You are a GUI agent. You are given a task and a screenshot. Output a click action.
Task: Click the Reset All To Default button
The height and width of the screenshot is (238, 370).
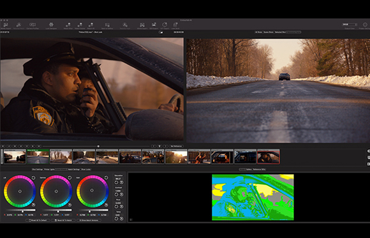tap(38, 220)
